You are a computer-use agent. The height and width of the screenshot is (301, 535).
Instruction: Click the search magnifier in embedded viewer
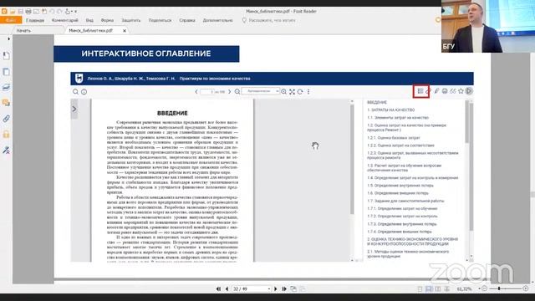[x=75, y=92]
